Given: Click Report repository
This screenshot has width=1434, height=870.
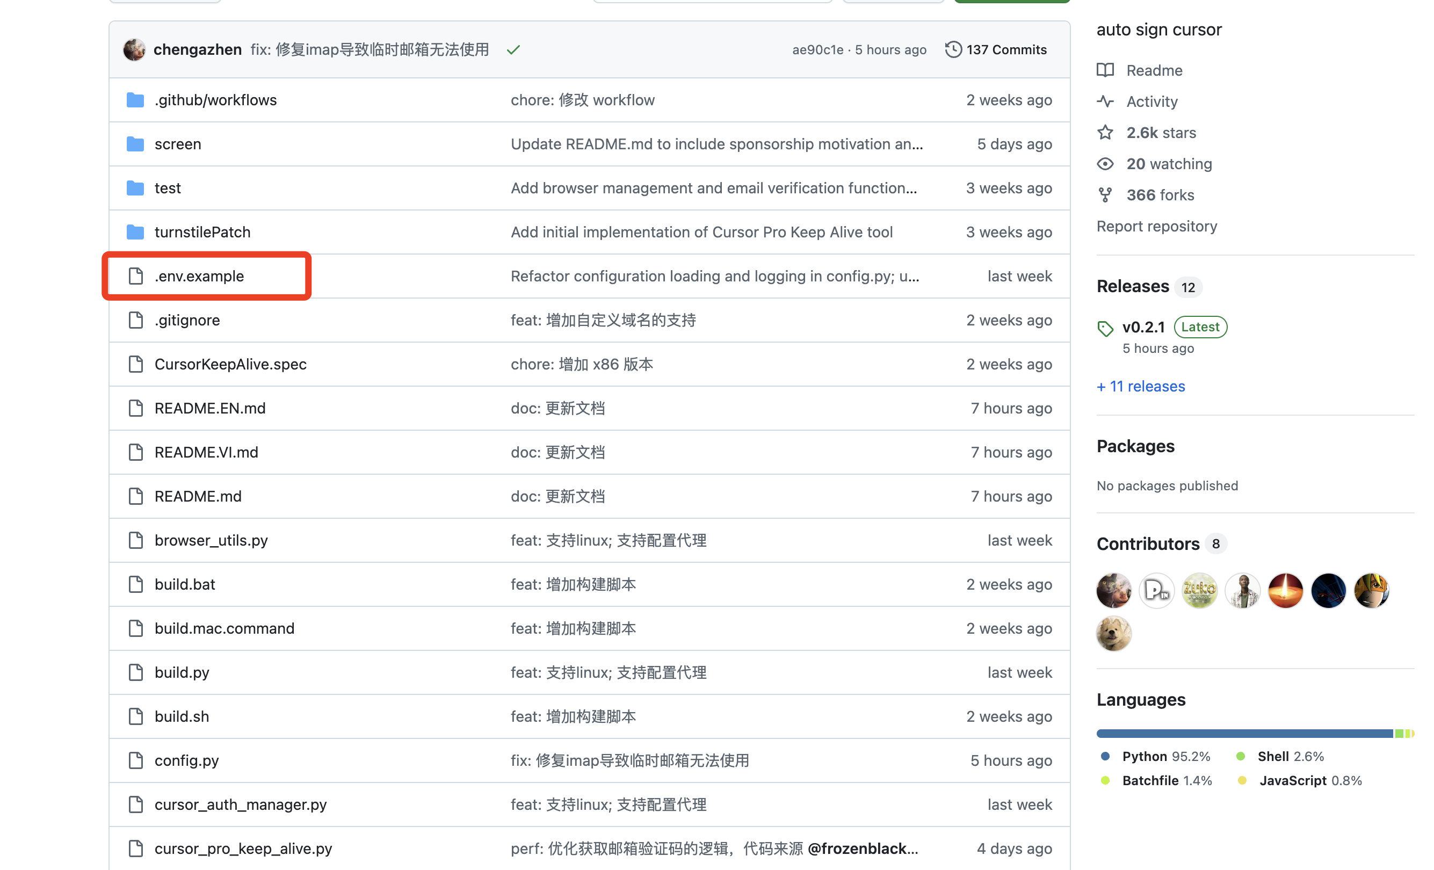Looking at the screenshot, I should (1156, 227).
